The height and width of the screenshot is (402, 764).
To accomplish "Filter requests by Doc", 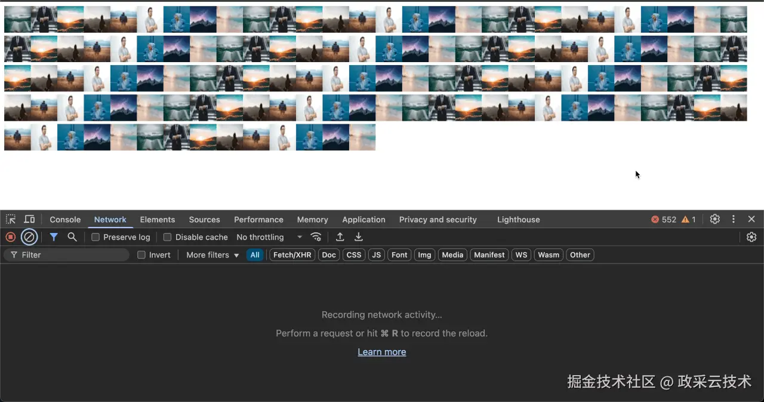I will click(x=329, y=255).
